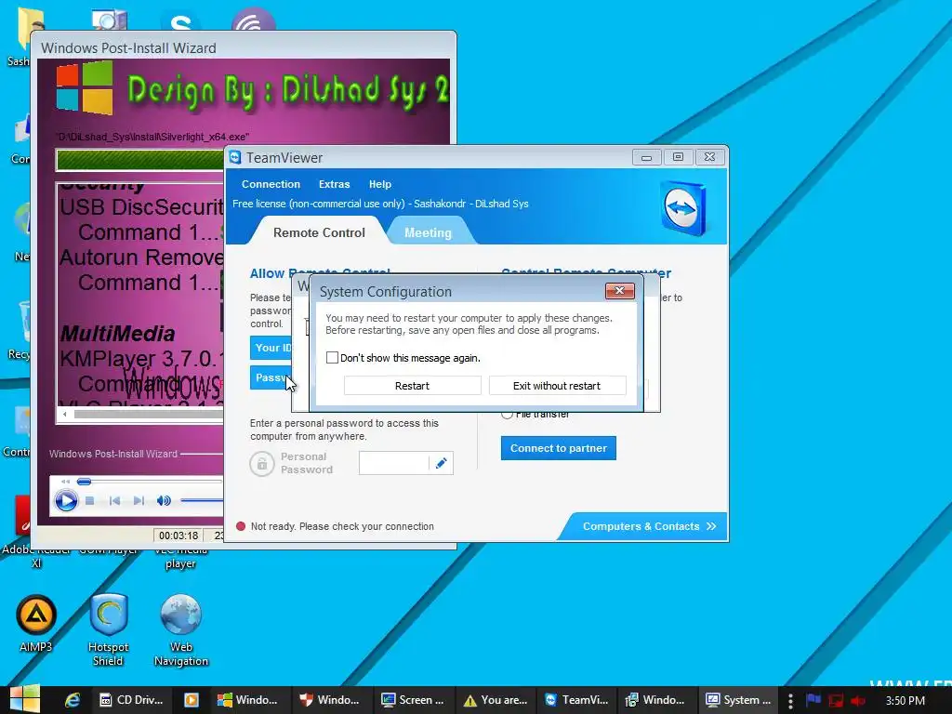The height and width of the screenshot is (714, 952).
Task: Open Computers & Contacts panel
Action: [x=648, y=526]
